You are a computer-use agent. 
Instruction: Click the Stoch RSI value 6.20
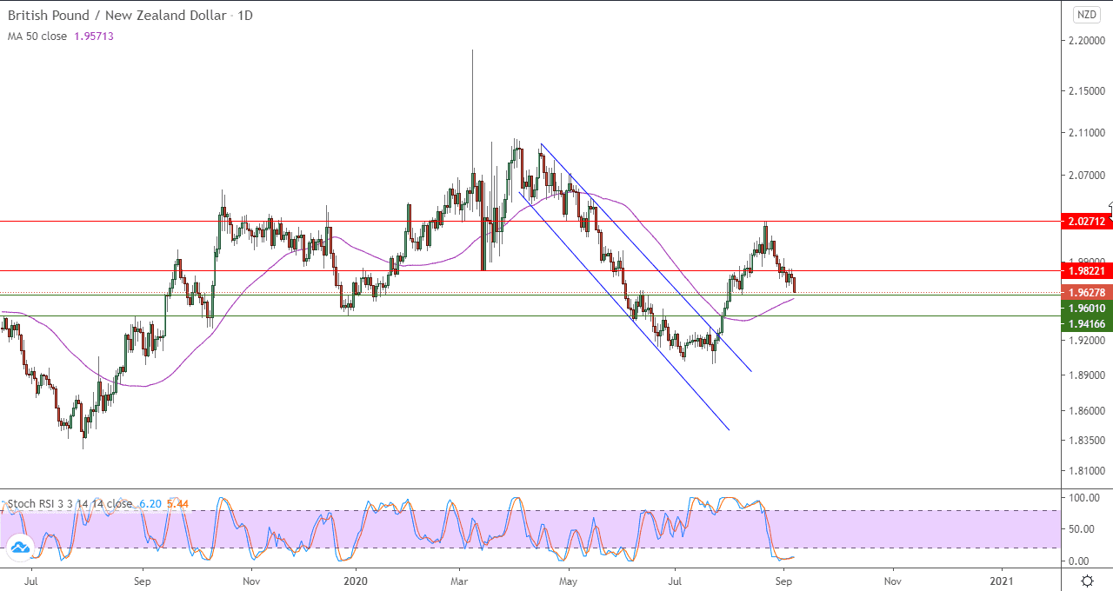click(x=150, y=503)
